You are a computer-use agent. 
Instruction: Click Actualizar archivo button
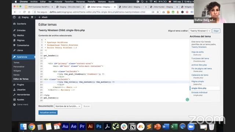point(48,113)
